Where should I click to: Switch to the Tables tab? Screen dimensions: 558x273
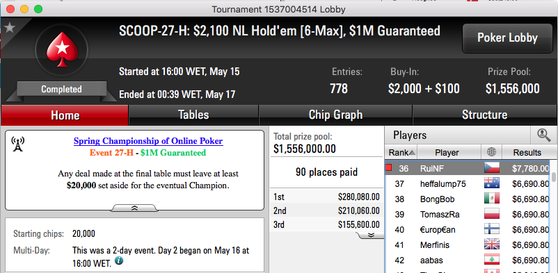193,115
